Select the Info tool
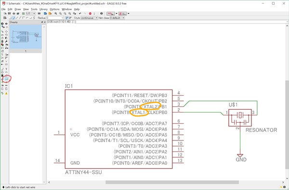This screenshot has height=190, width=289. 2,24
